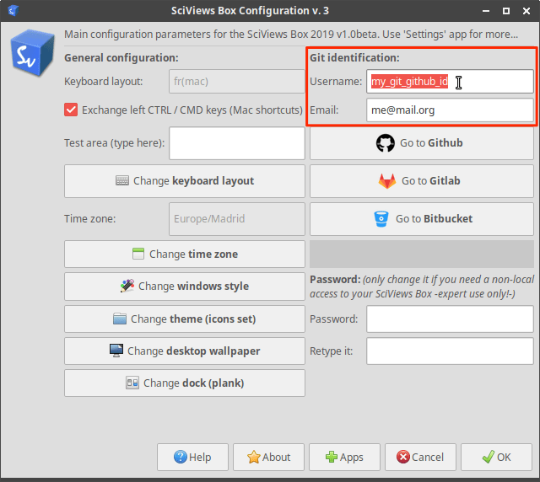540x482 pixels.
Task: Click the calendar icon beside time zone
Action: coord(138,254)
